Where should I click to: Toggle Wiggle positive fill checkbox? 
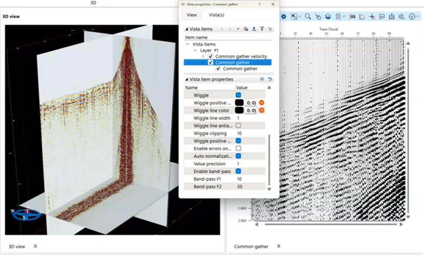pos(238,141)
